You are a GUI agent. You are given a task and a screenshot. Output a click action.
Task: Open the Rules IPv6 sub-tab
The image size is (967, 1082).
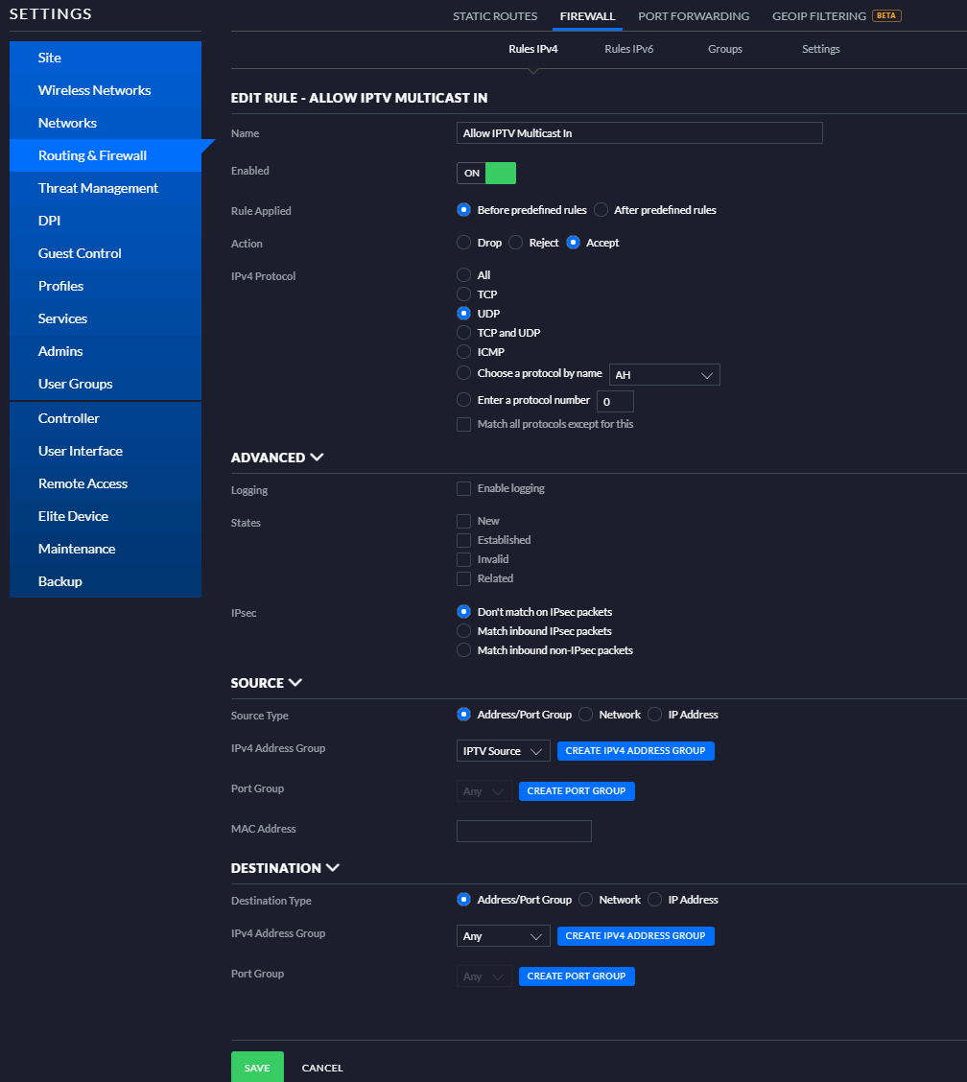pyautogui.click(x=628, y=49)
